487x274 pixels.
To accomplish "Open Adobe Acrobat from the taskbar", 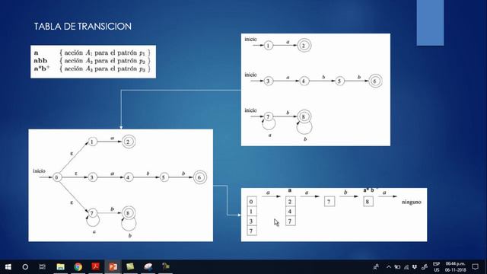I will [96, 266].
